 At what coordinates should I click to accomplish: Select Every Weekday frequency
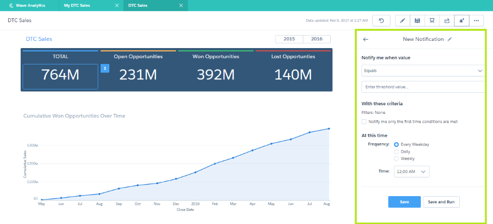pos(396,145)
